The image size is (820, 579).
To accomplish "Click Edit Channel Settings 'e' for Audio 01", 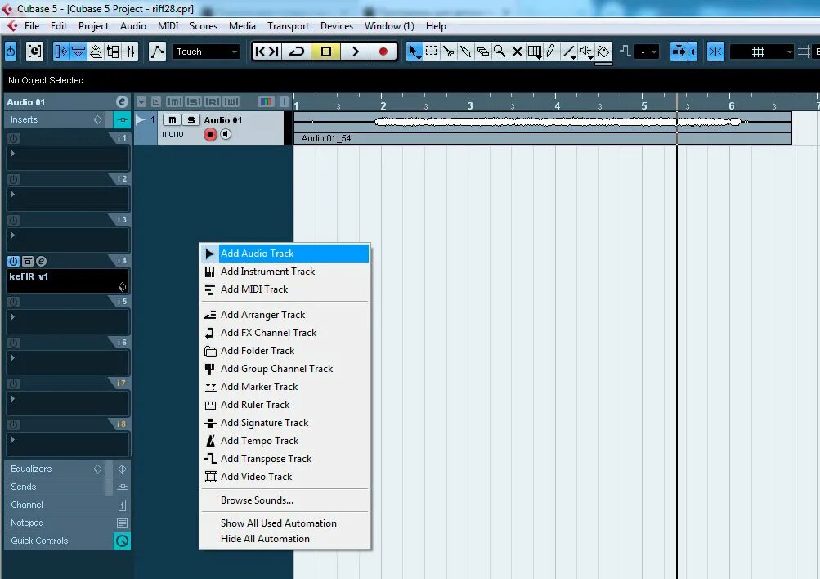I will [x=122, y=102].
